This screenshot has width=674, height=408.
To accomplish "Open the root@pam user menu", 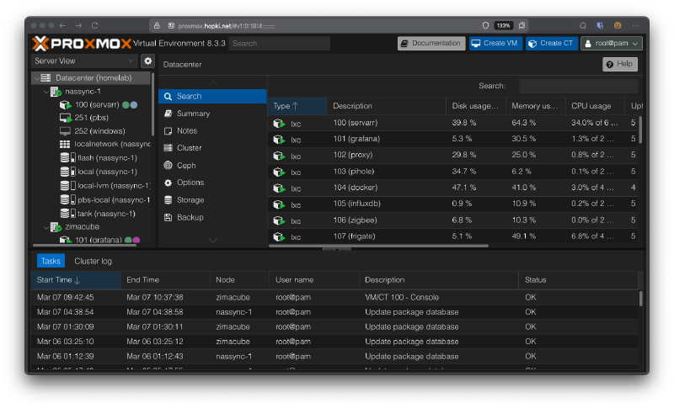I will (612, 44).
